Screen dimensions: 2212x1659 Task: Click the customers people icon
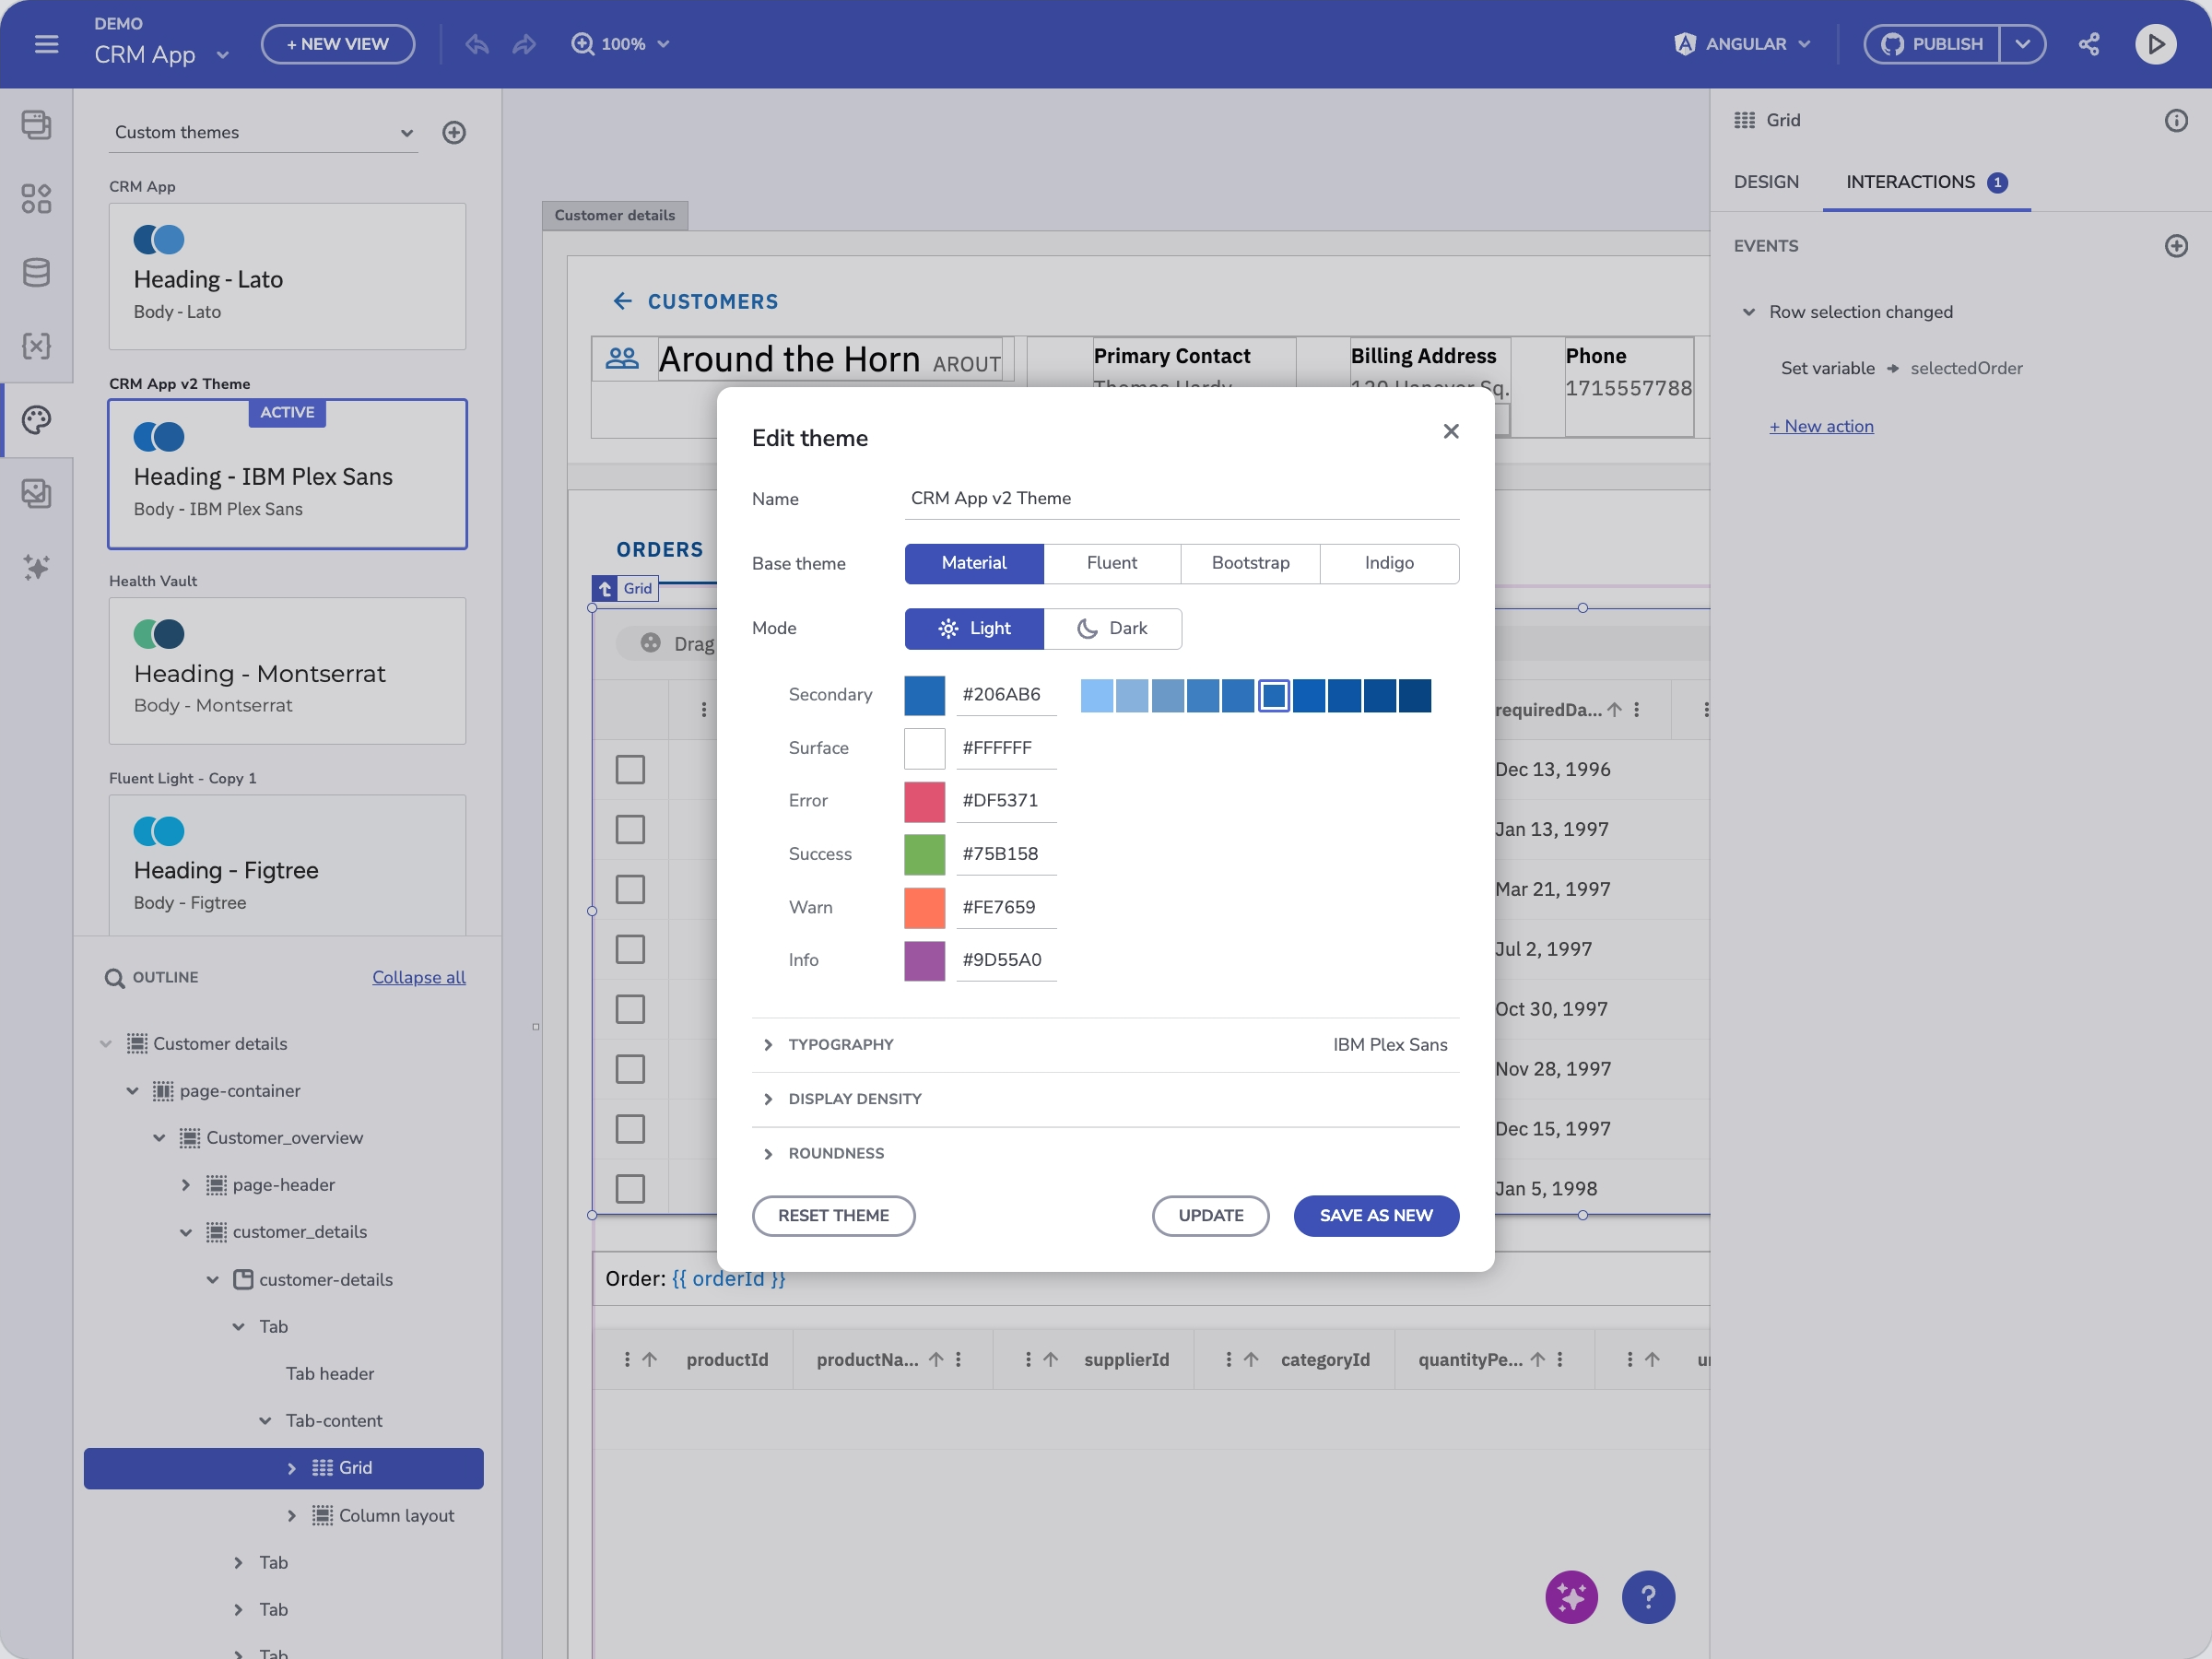(622, 358)
